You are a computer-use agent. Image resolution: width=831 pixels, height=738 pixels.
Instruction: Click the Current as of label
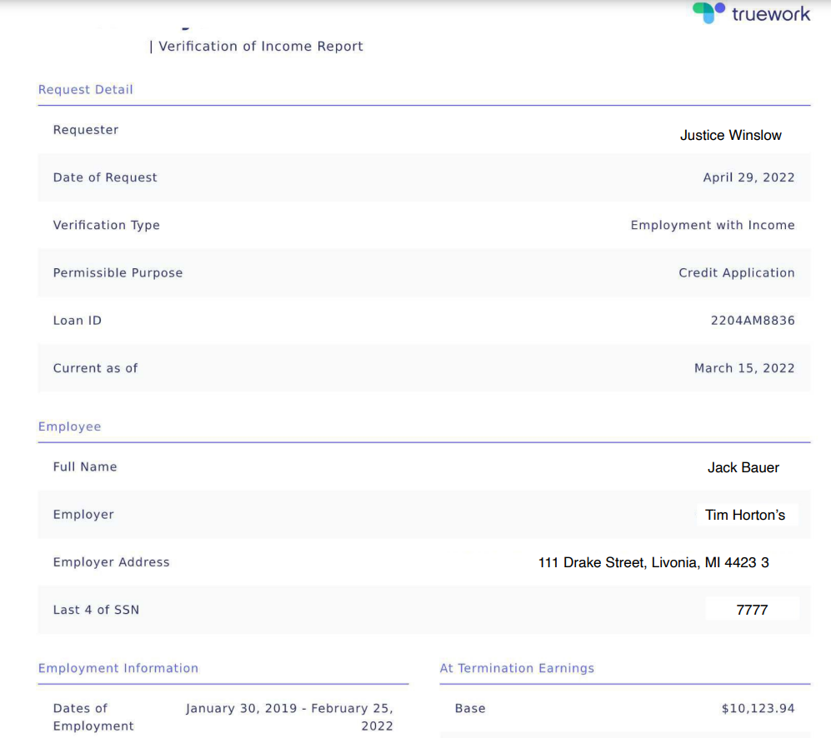coord(95,368)
